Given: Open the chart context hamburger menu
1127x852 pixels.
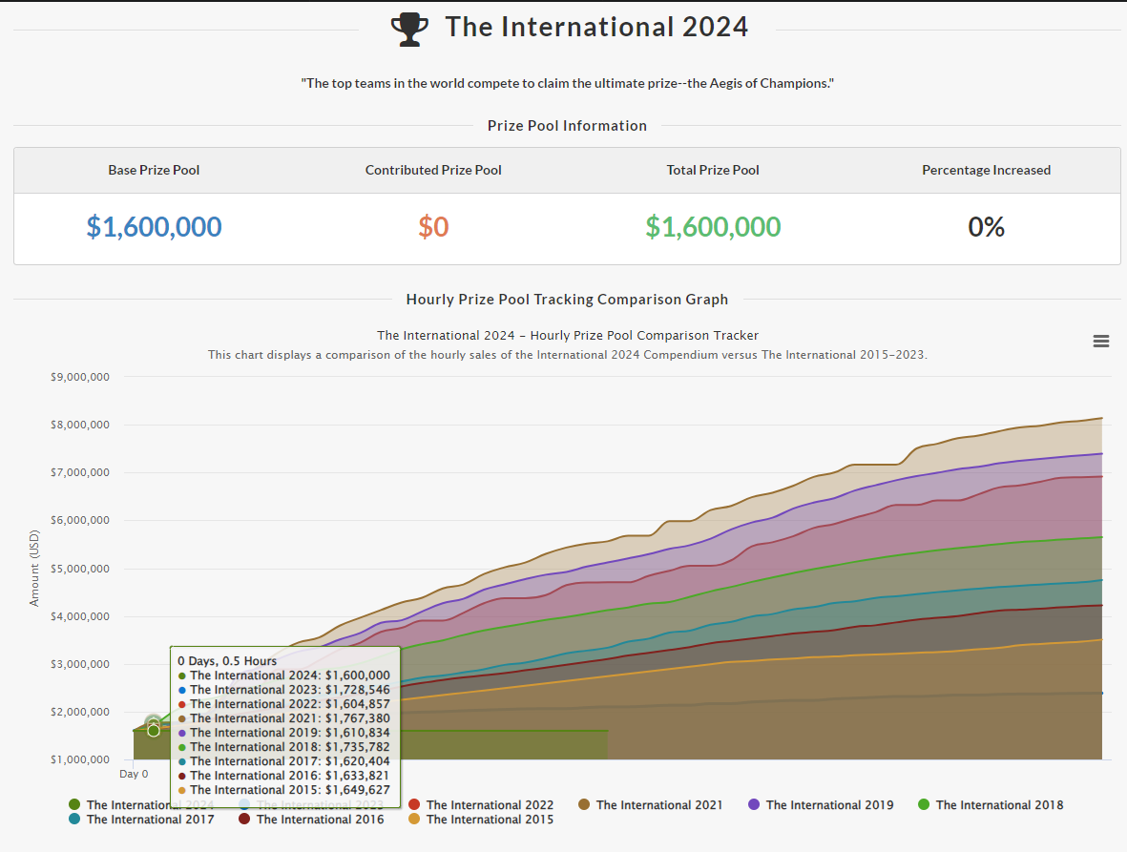Looking at the screenshot, I should point(1100,342).
